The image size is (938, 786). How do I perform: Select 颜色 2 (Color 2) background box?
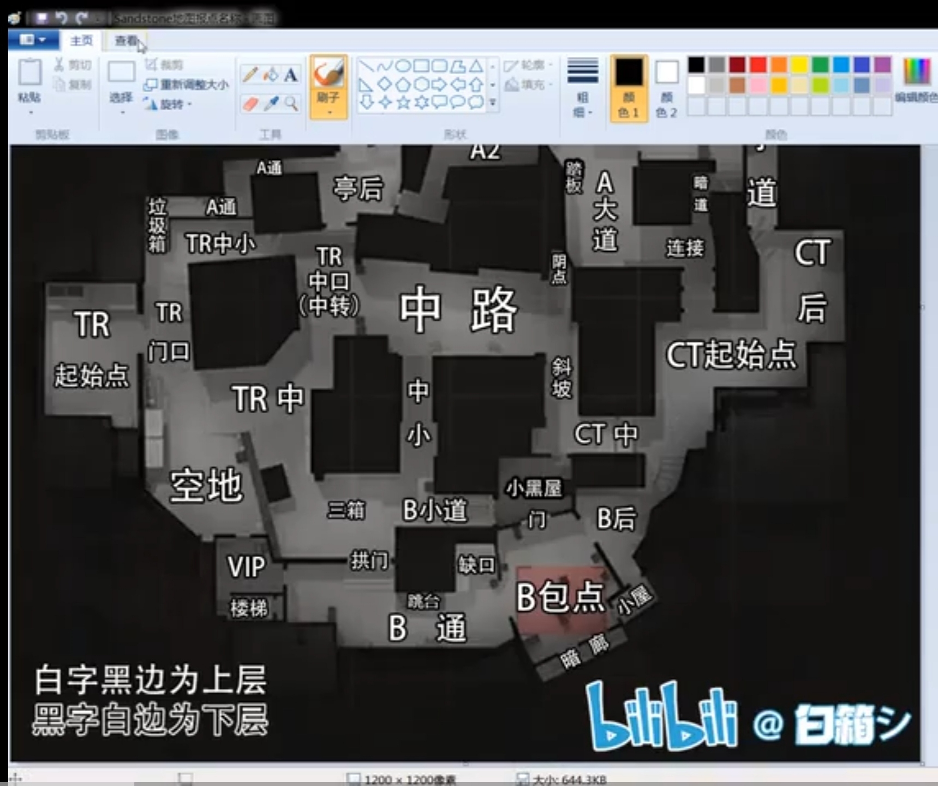click(666, 88)
